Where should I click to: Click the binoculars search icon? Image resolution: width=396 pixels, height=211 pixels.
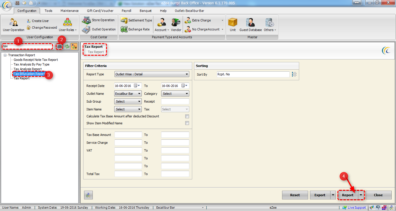[59, 46]
